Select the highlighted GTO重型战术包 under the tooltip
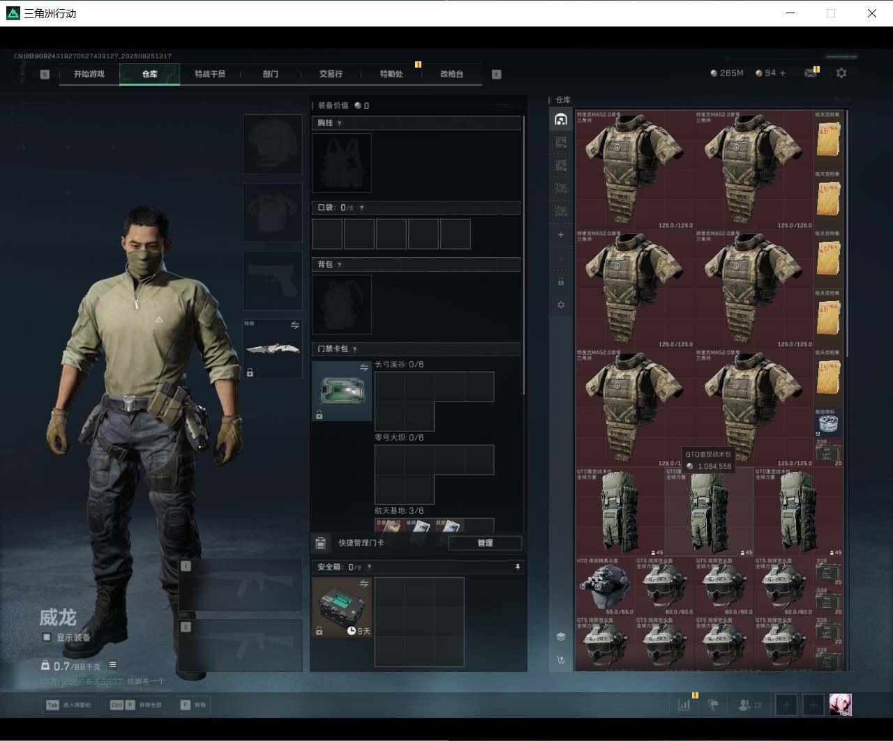The image size is (893, 741). [710, 512]
